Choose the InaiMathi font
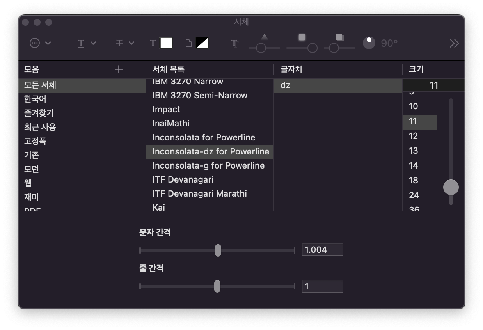The height and width of the screenshot is (330, 483). click(x=210, y=123)
